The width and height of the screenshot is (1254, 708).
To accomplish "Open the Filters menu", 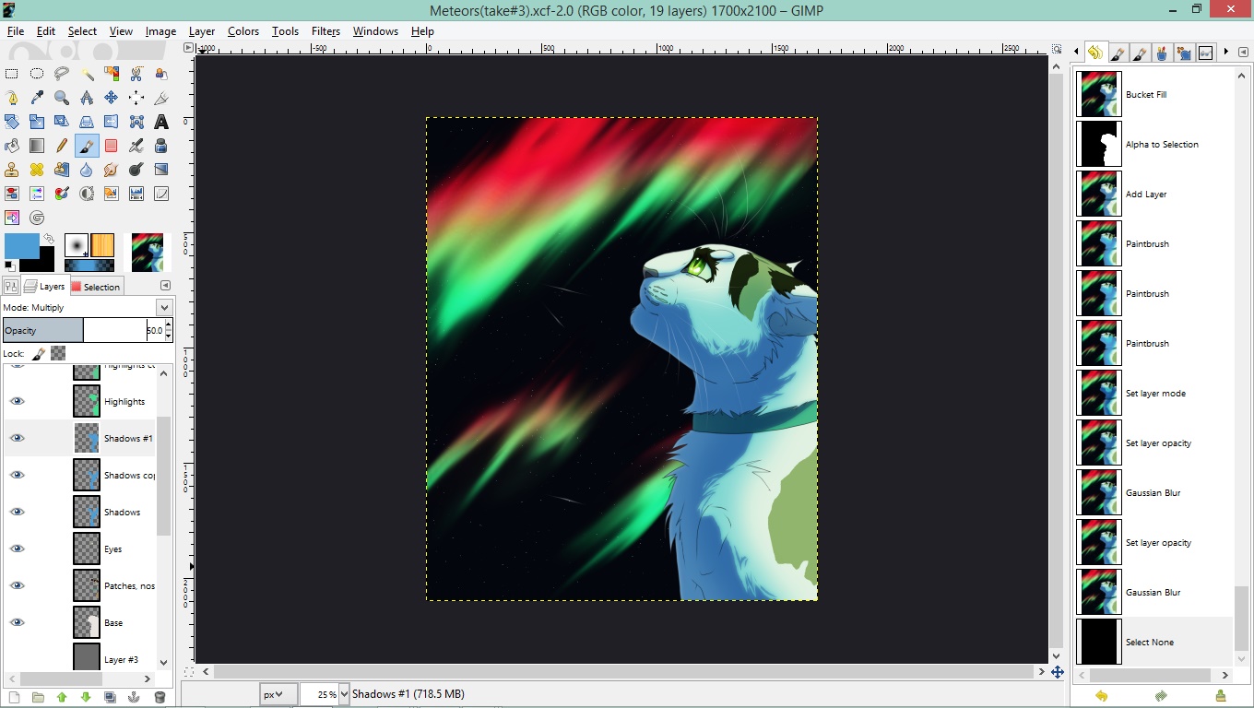I will [325, 31].
